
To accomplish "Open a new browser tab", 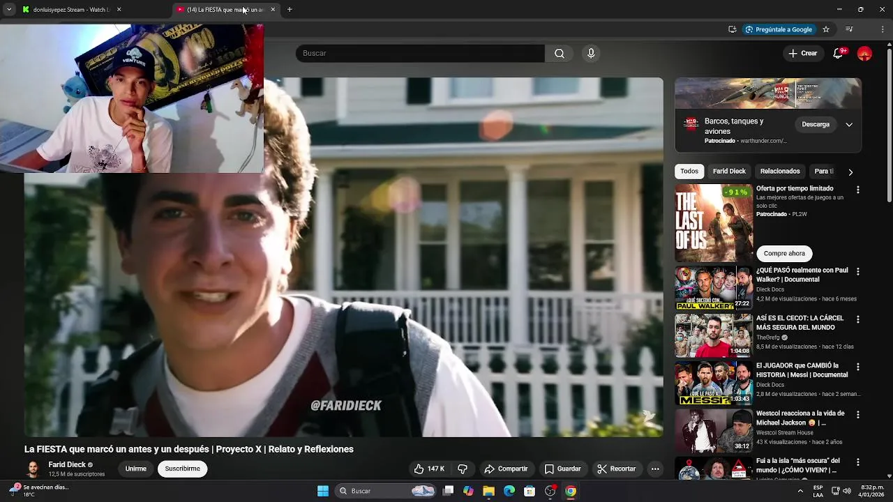I will point(290,10).
